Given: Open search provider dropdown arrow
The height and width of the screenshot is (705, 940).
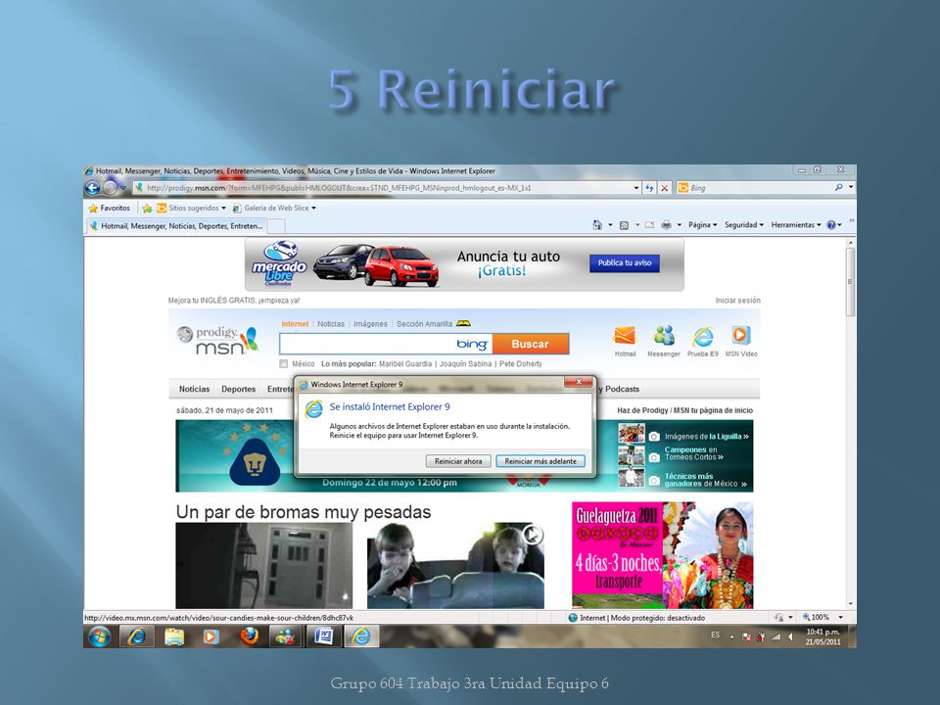Looking at the screenshot, I should pos(851,188).
